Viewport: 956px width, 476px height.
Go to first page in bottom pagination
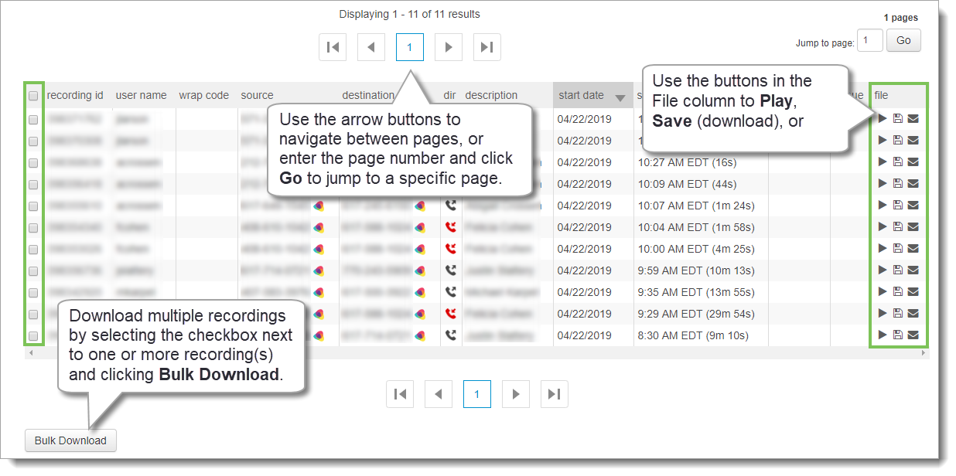400,394
